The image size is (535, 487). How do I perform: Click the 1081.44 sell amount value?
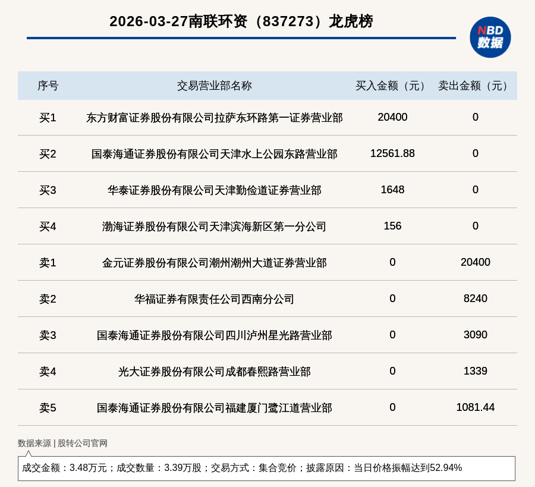(475, 407)
